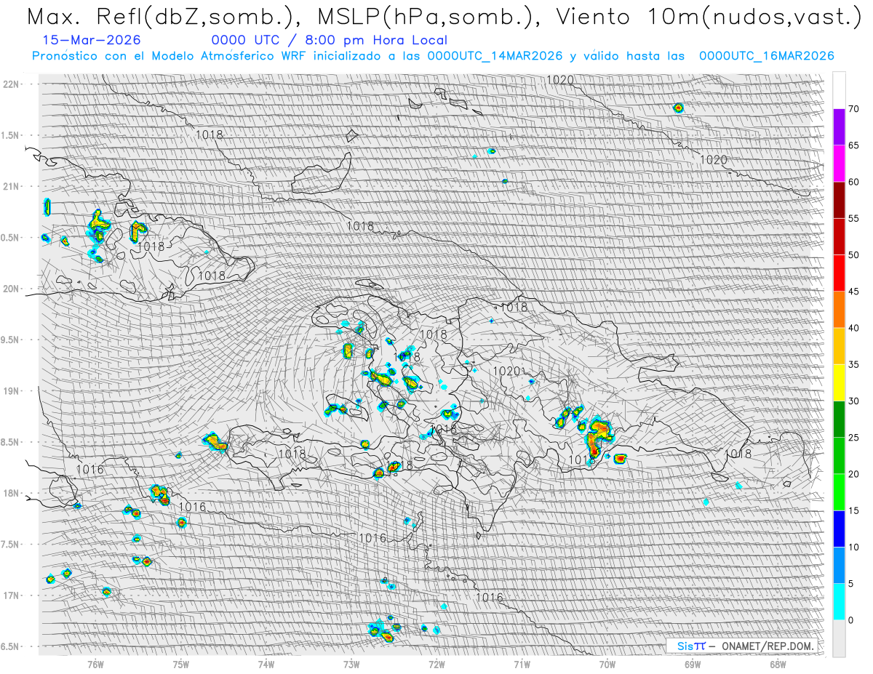Click the "10" color scale label
Viewport: 873px width, 674px height.
click(853, 547)
